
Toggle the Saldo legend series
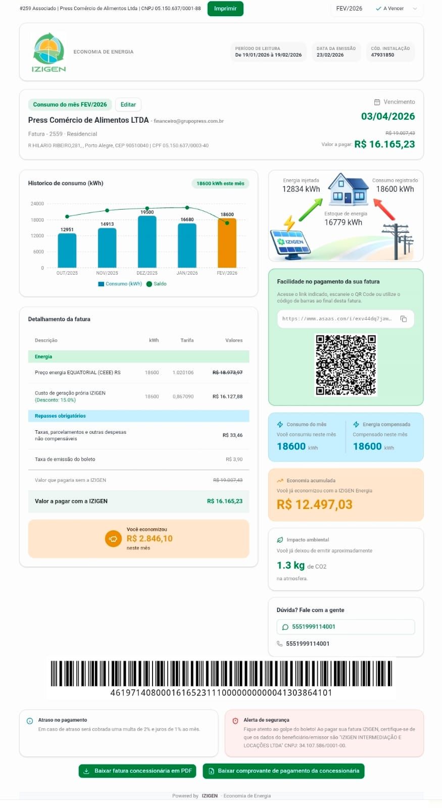pos(157,284)
